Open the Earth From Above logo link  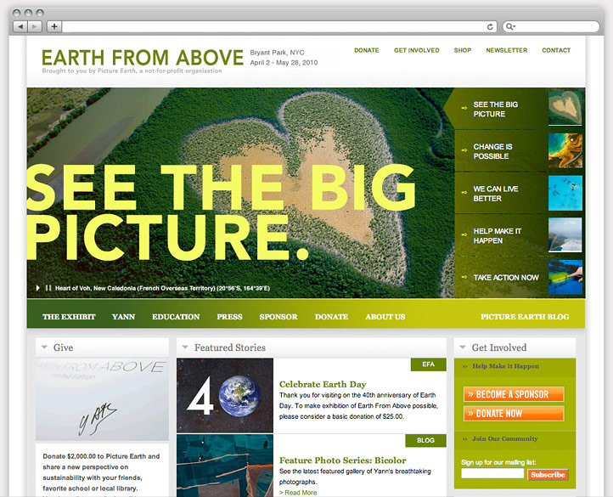143,58
